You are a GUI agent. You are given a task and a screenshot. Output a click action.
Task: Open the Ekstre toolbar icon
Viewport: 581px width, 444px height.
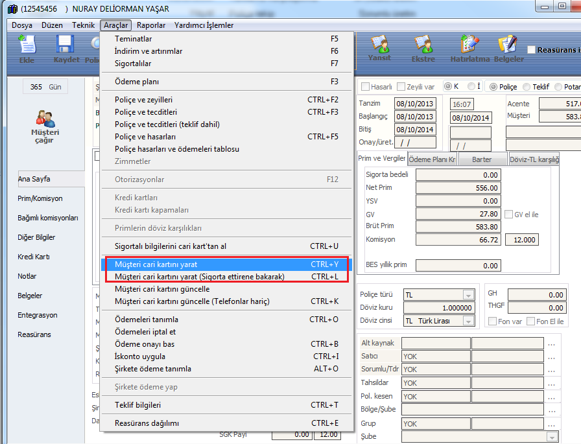pyautogui.click(x=423, y=48)
